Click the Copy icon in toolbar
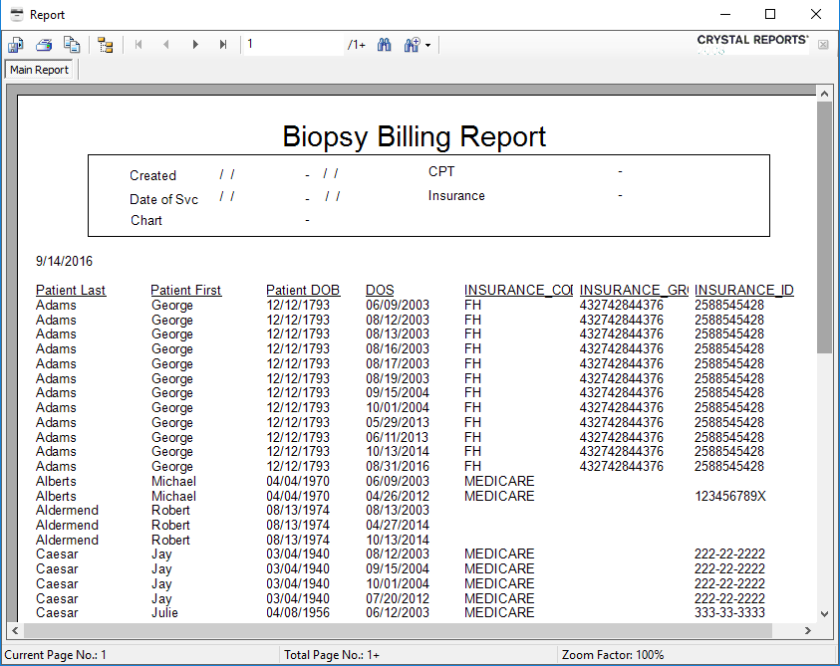Screen dimensions: 840x666 (x=72, y=45)
